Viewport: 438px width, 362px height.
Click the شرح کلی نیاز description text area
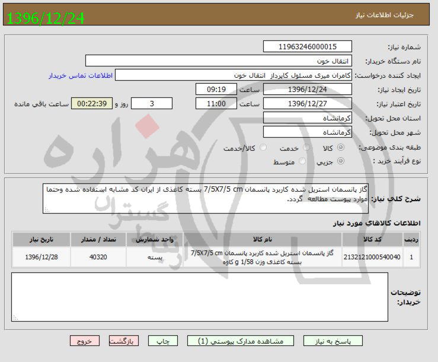(x=206, y=198)
